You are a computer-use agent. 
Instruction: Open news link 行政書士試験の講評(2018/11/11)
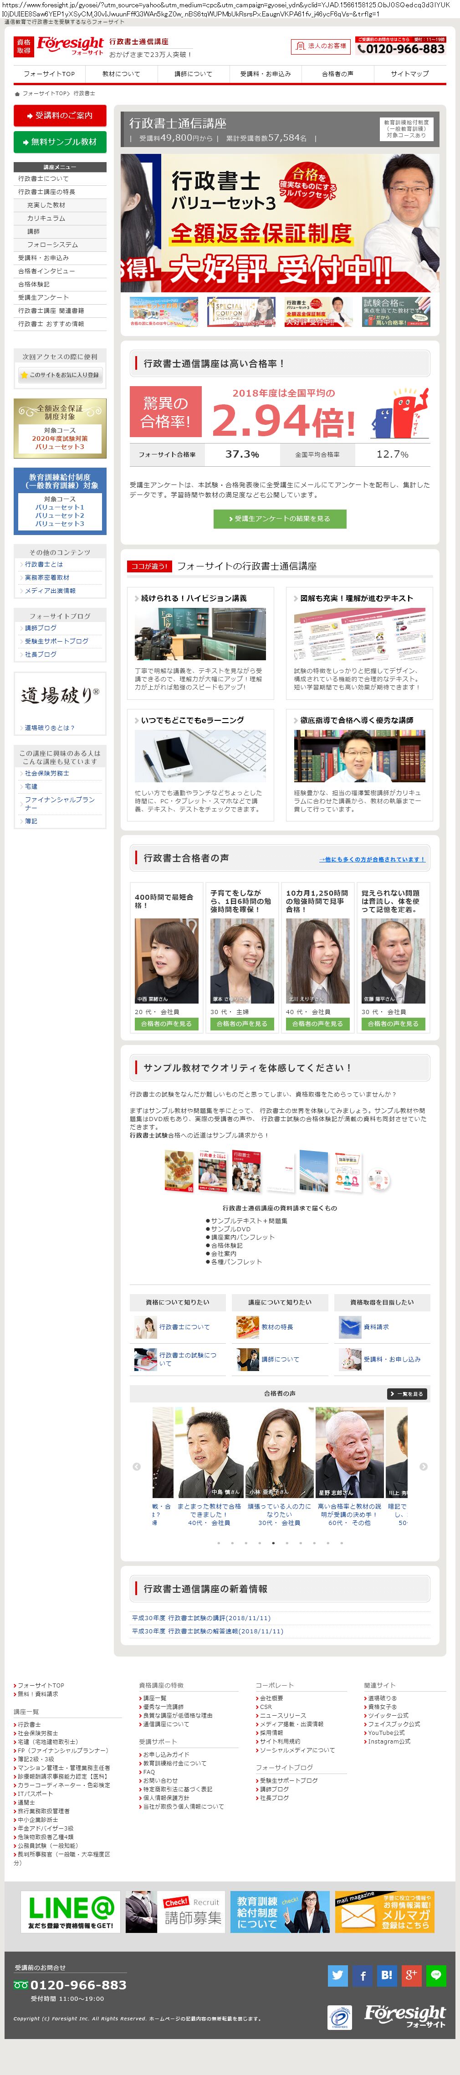201,1617
